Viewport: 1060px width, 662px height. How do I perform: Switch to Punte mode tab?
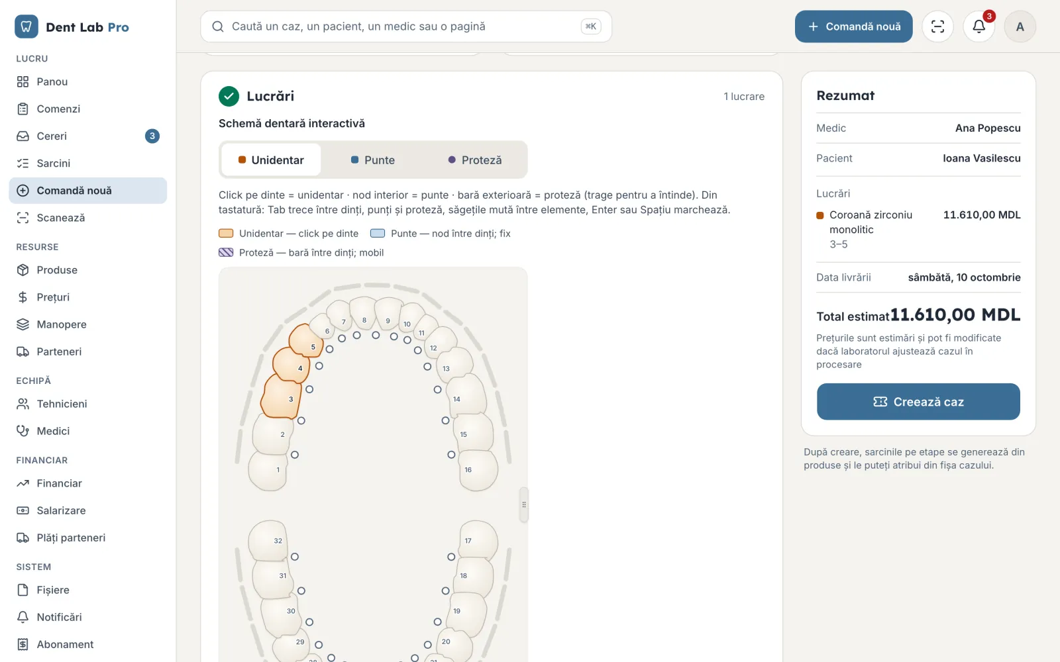coord(372,160)
